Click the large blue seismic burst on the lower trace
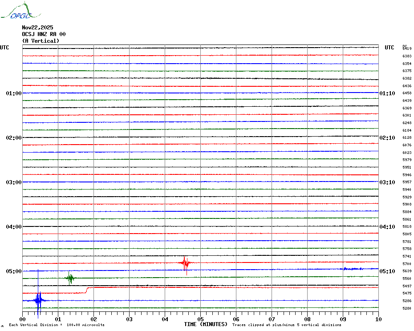The height and width of the screenshot is (331, 414). pyautogui.click(x=39, y=301)
